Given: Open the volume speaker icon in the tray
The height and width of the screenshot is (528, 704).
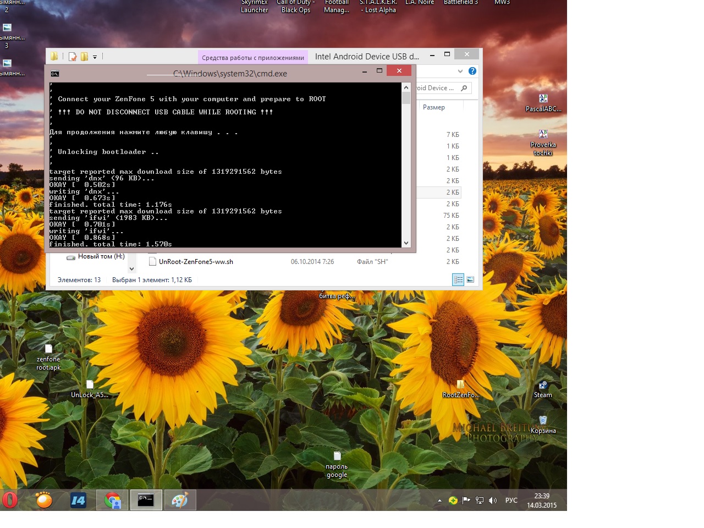Looking at the screenshot, I should pyautogui.click(x=493, y=501).
